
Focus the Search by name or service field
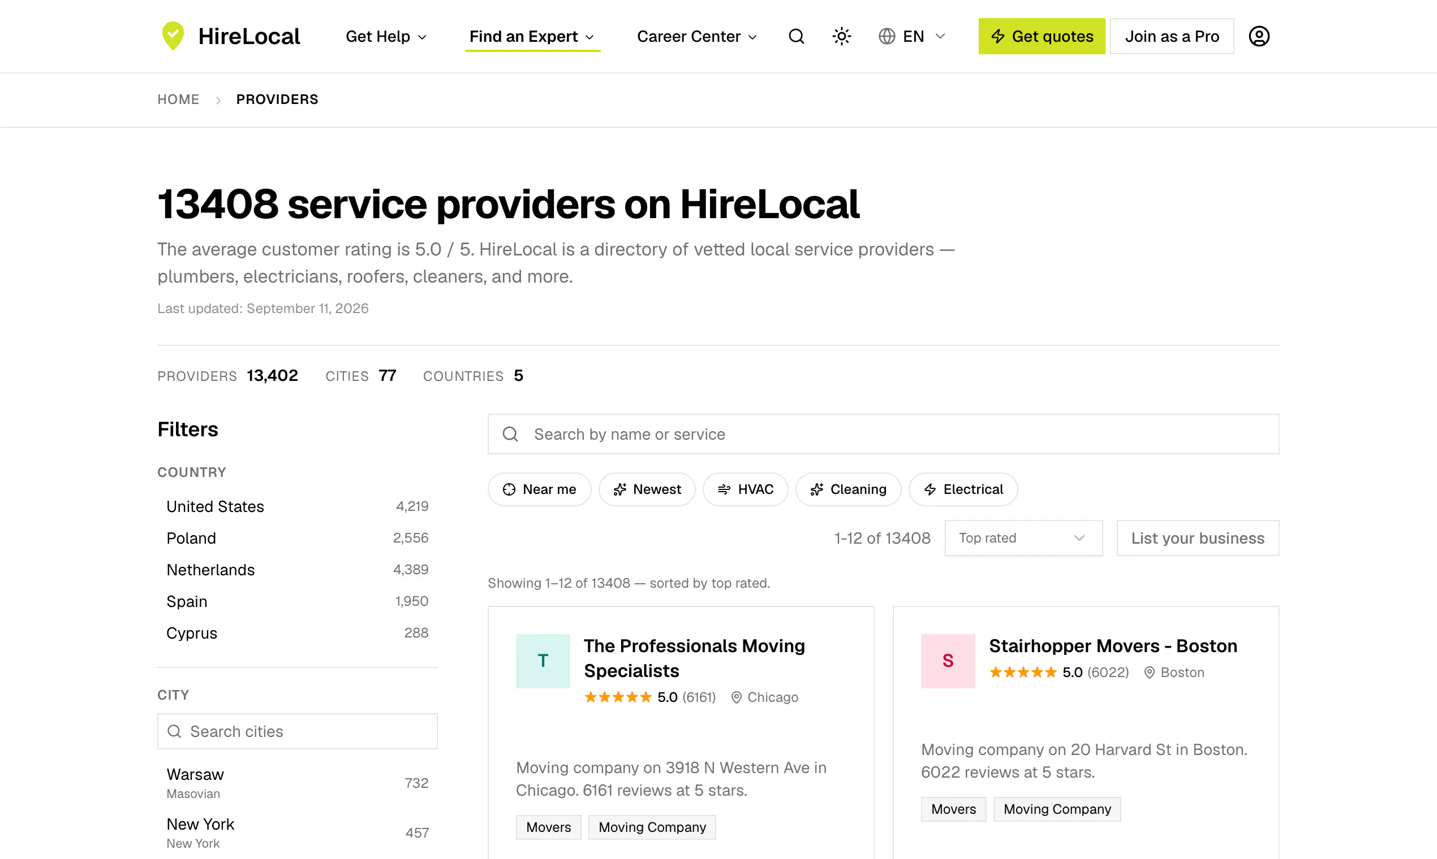(x=883, y=434)
